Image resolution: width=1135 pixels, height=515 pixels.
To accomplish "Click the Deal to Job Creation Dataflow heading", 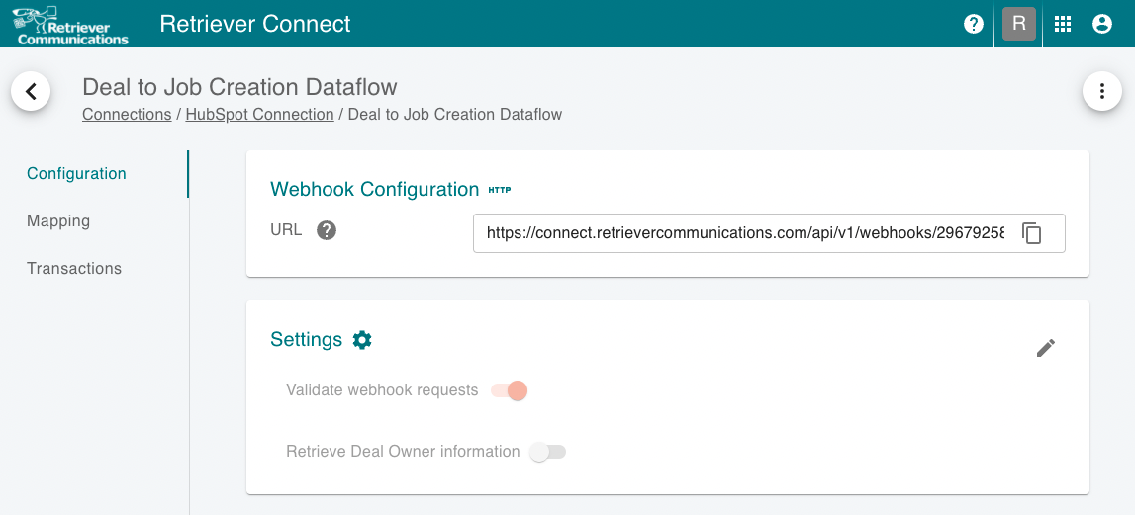I will [x=239, y=87].
